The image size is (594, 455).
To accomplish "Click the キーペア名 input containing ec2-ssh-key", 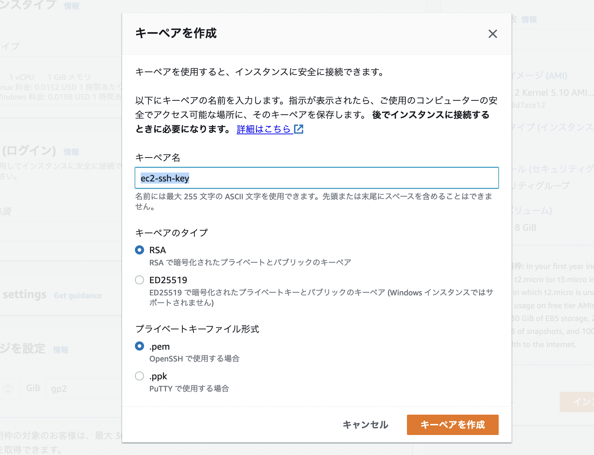I will (316, 178).
